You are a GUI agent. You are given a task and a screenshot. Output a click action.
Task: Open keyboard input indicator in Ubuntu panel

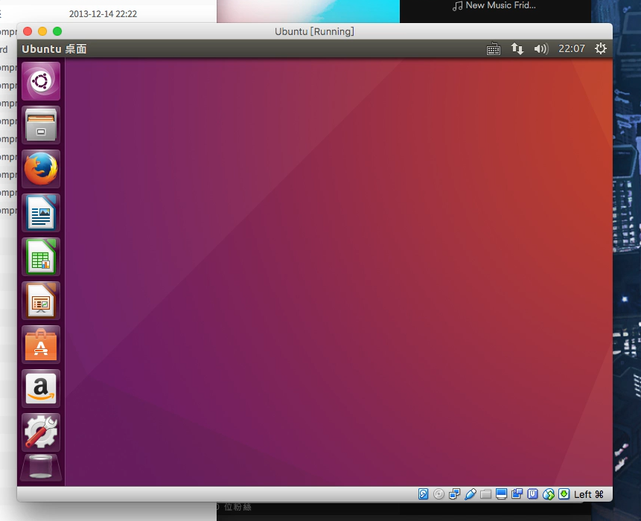[x=494, y=49]
